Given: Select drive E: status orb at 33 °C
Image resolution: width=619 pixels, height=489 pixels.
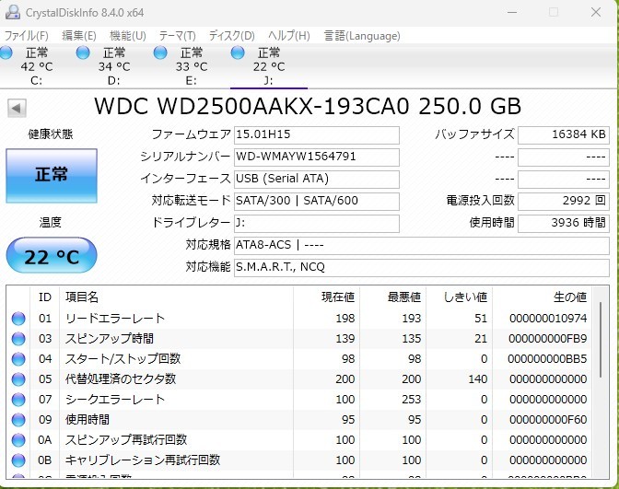Looking at the screenshot, I should click(161, 53).
